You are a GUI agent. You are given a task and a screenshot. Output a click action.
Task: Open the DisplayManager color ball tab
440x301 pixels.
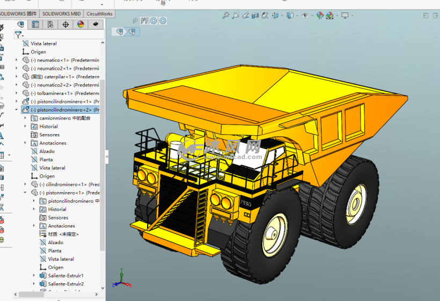pyautogui.click(x=80, y=24)
